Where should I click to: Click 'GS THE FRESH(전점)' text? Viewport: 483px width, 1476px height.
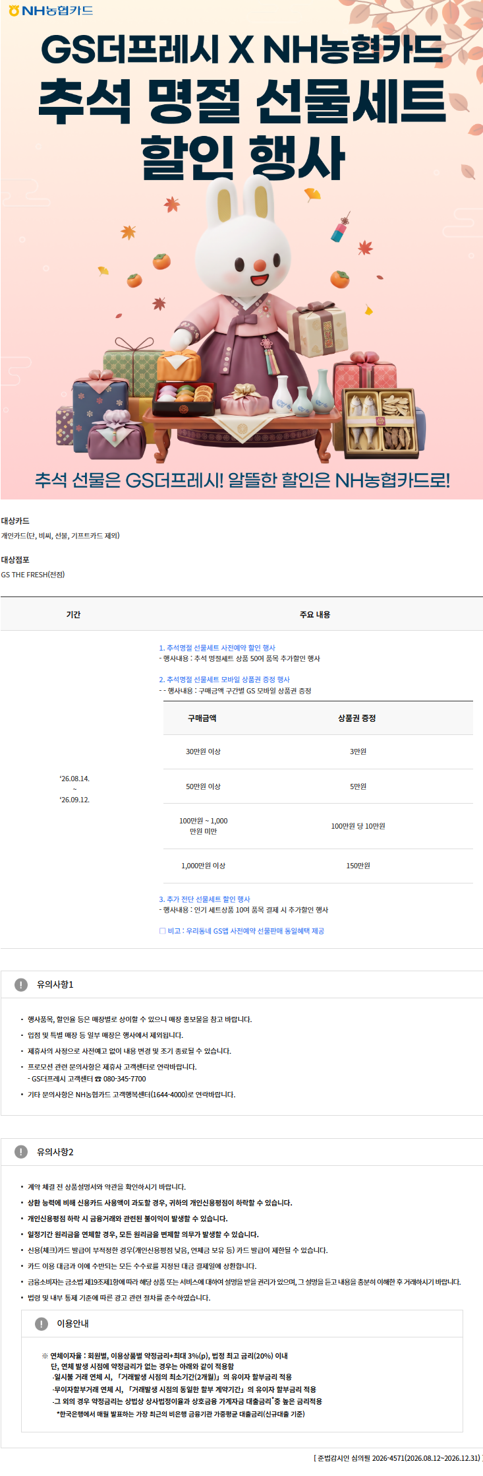pyautogui.click(x=33, y=575)
